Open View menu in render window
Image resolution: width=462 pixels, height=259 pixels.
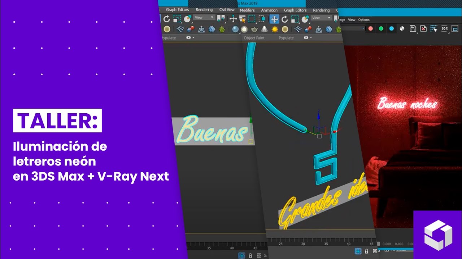click(352, 20)
